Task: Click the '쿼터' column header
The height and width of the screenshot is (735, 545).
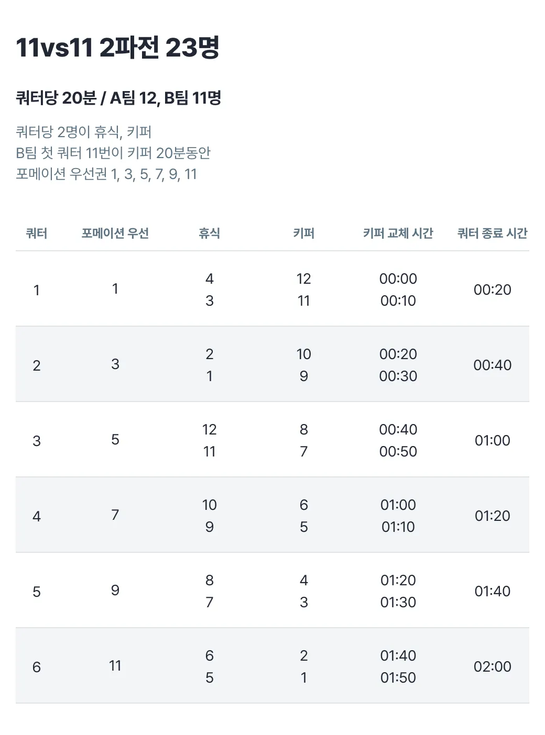Action: pyautogui.click(x=37, y=233)
